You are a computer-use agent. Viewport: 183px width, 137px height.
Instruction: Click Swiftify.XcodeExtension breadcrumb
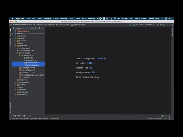pyautogui.click(x=21, y=25)
